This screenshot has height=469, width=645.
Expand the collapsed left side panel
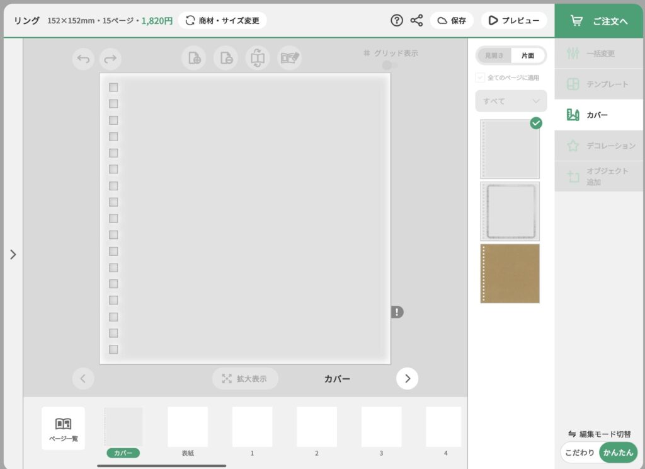13,255
